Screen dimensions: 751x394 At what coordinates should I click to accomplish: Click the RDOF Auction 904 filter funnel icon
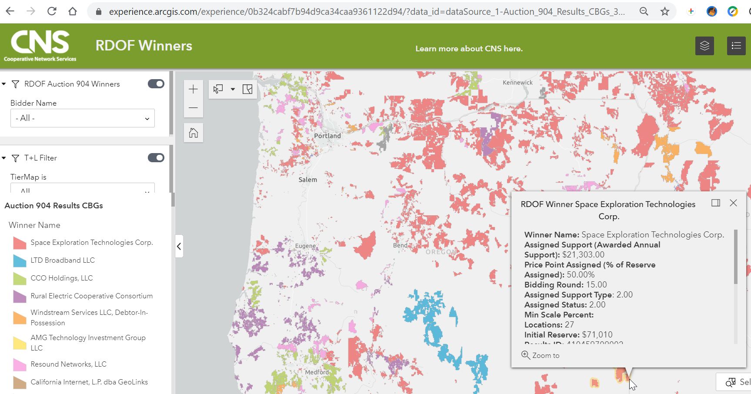pyautogui.click(x=15, y=84)
